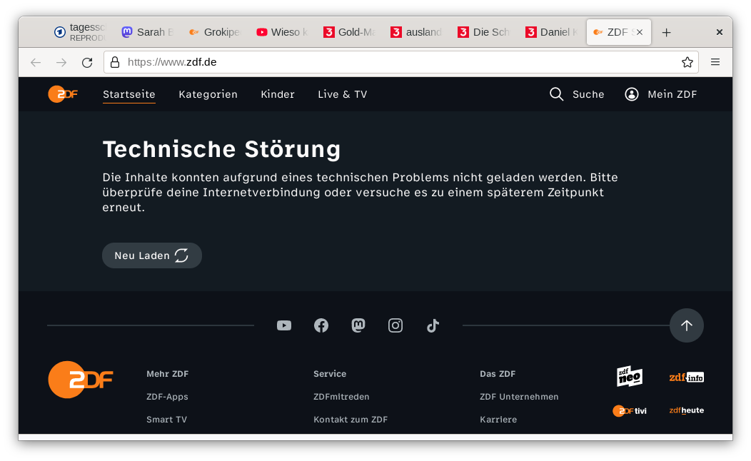Open Kategorien navigation item

pos(208,94)
